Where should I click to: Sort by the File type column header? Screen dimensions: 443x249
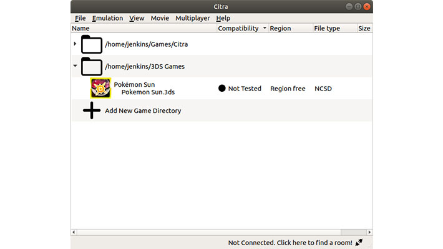point(335,28)
